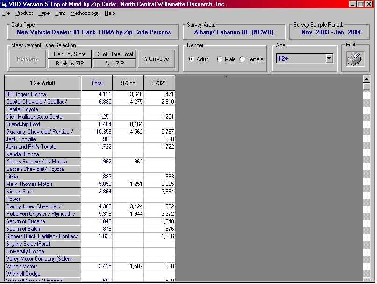Click the Rank by Store button
The image size is (377, 284).
(70, 54)
